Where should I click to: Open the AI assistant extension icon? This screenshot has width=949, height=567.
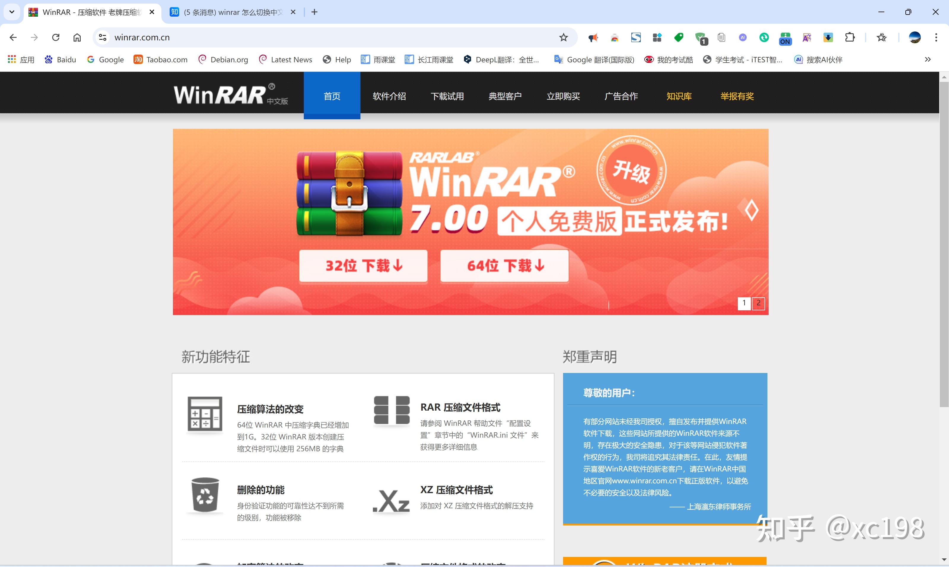click(743, 37)
